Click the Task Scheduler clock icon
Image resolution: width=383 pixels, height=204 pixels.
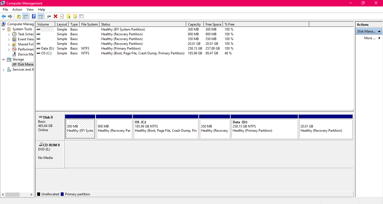click(14, 34)
